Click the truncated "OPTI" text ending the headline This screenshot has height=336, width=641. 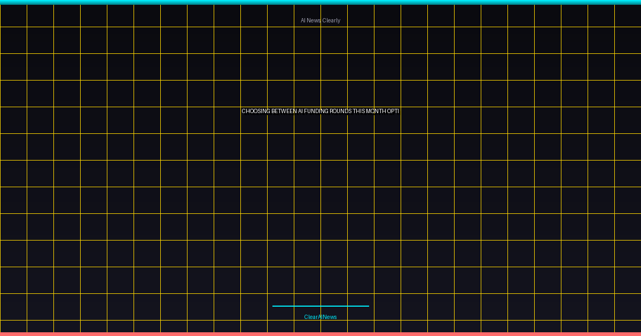393,111
